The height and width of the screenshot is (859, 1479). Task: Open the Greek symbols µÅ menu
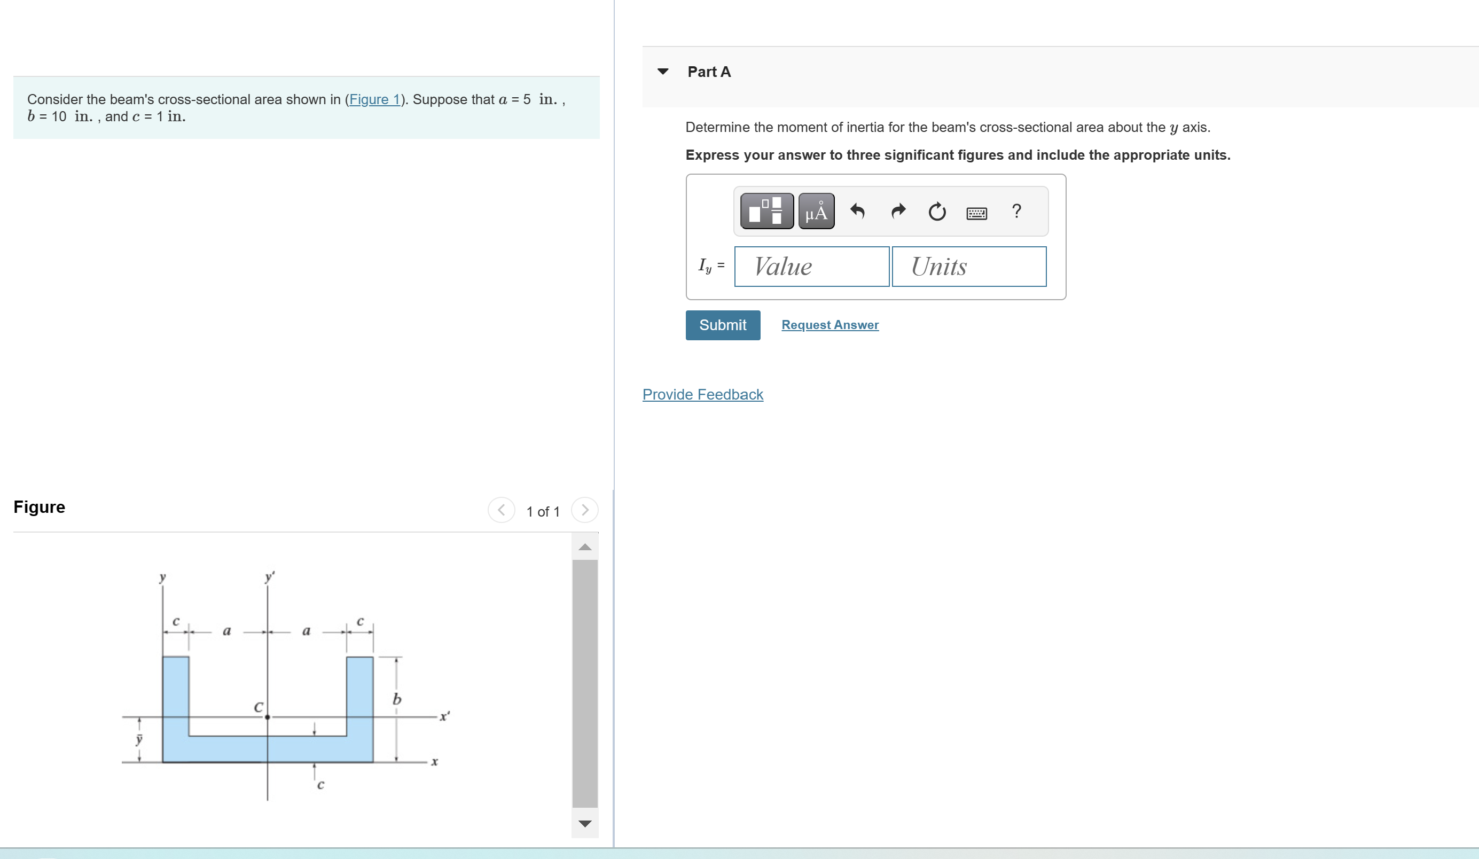[x=816, y=211]
